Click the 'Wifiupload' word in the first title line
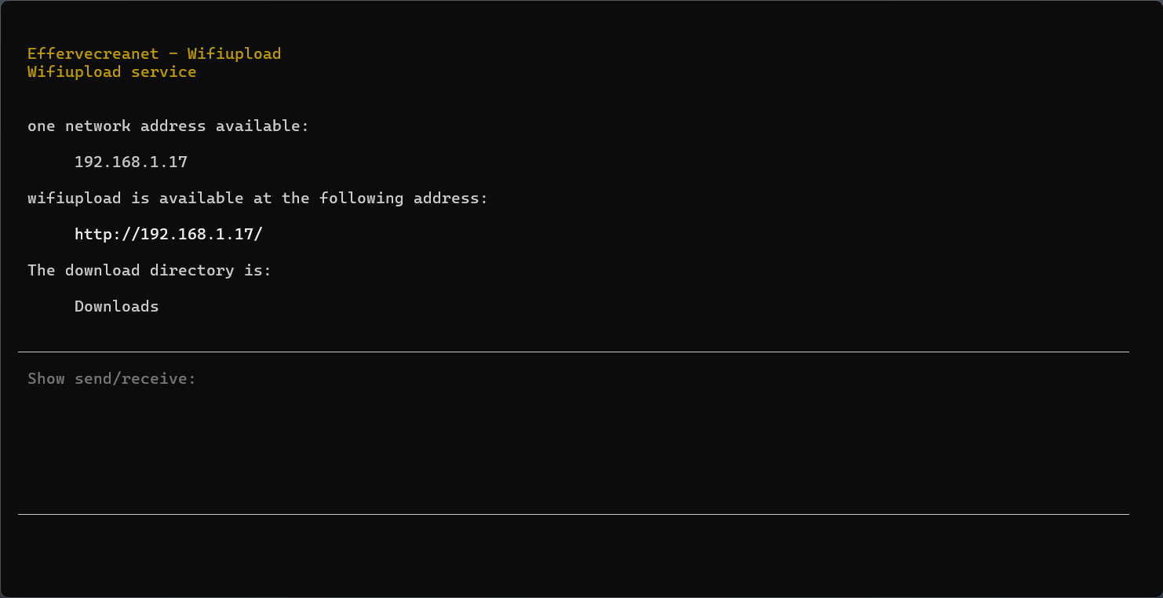This screenshot has height=598, width=1163. click(234, 53)
